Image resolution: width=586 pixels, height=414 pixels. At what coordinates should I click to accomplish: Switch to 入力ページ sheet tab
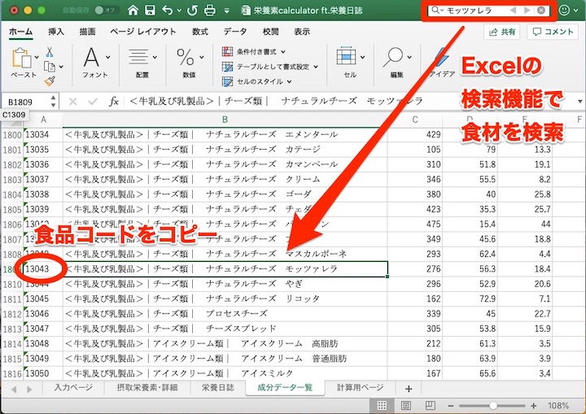coord(73,388)
